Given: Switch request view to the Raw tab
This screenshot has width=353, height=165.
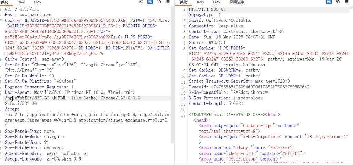Looking at the screenshot, I should (21, 2).
